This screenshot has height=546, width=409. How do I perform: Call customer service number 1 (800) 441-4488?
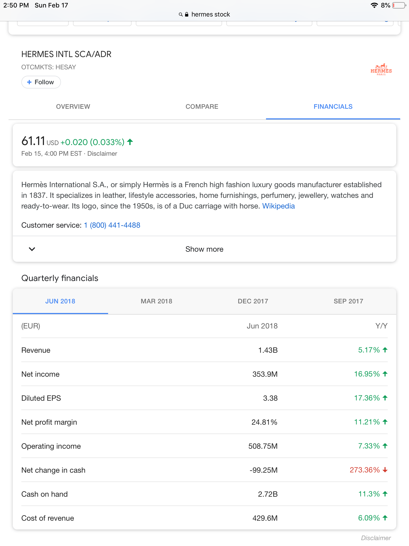pos(112,225)
